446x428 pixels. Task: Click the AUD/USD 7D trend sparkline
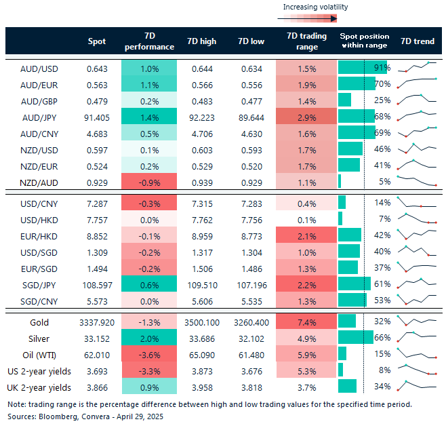click(417, 67)
